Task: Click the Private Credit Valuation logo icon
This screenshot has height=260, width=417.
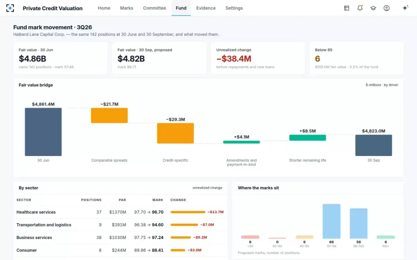Action: click(x=10, y=8)
